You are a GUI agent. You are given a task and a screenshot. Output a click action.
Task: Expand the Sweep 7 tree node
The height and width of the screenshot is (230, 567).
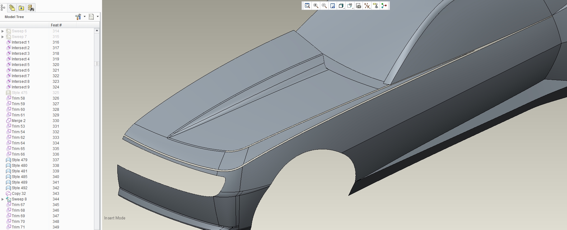tap(2, 37)
